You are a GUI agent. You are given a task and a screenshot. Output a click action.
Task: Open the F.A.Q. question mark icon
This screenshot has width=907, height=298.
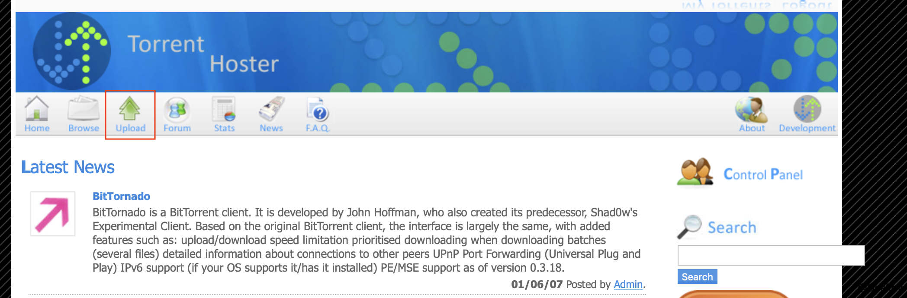click(x=318, y=109)
